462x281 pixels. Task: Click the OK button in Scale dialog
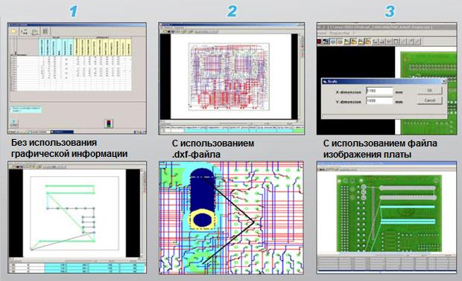430,91
